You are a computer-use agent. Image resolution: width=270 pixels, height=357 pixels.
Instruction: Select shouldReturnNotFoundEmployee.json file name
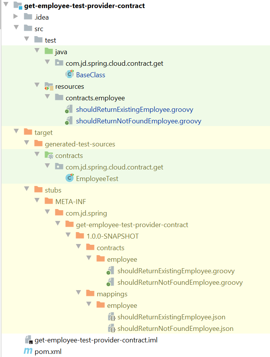(x=176, y=329)
